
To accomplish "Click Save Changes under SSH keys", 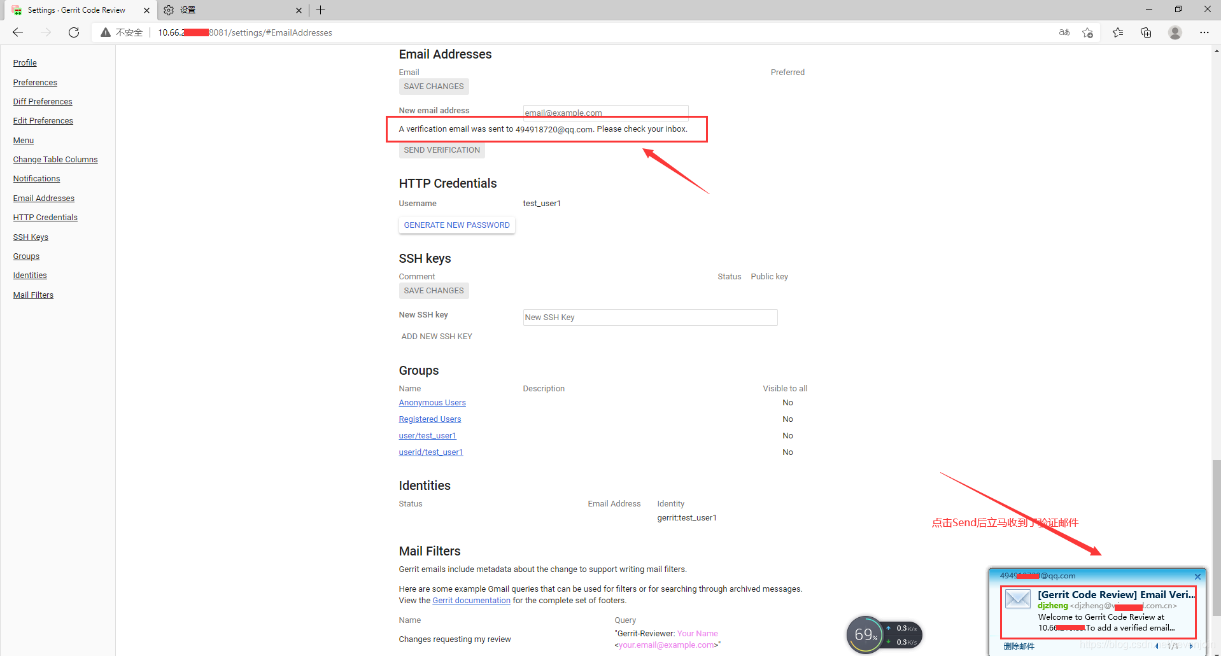I will click(x=434, y=291).
